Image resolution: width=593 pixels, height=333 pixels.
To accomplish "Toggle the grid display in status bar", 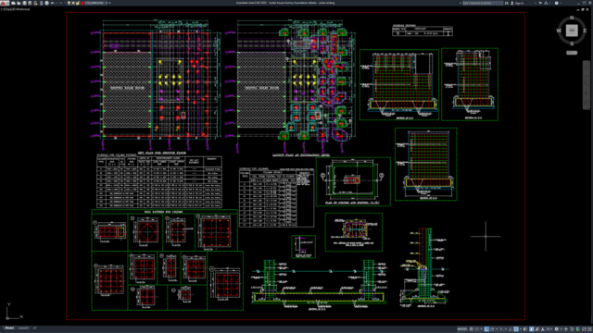I will tap(472, 329).
